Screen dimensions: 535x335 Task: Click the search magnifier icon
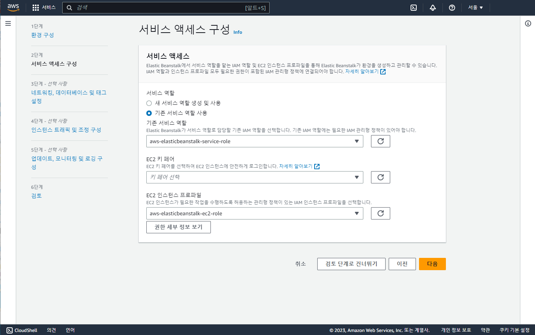tap(70, 8)
